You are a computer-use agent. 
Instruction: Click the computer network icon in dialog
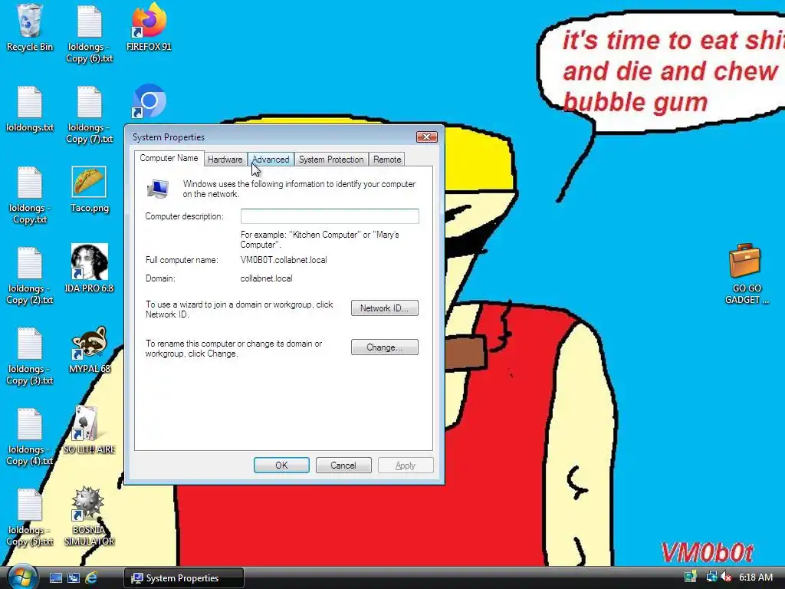[x=158, y=189]
